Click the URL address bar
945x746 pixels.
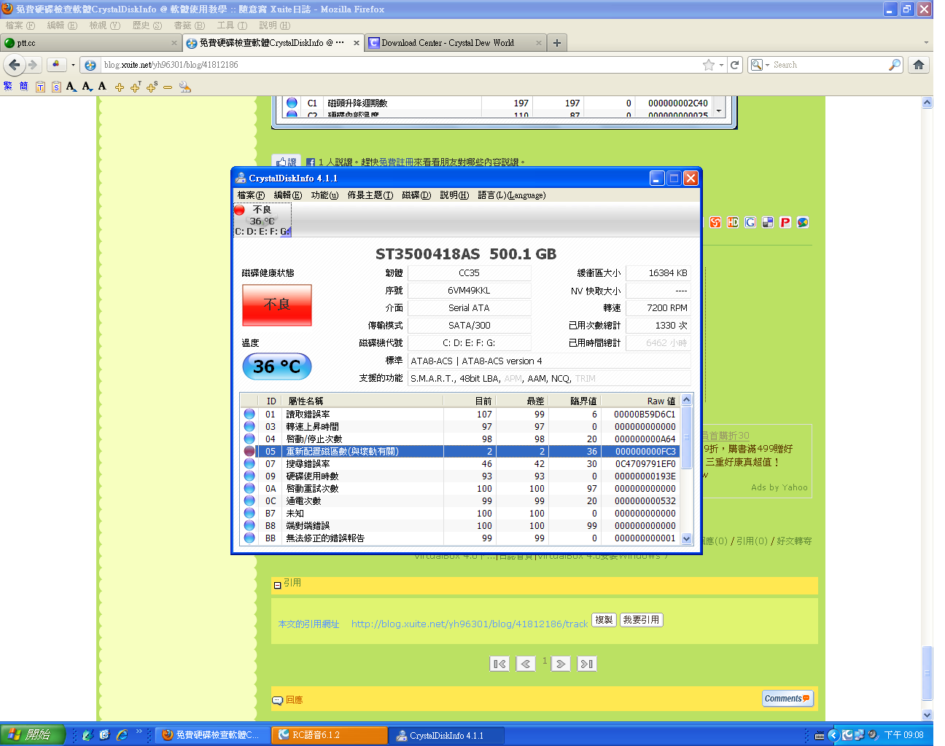click(401, 65)
